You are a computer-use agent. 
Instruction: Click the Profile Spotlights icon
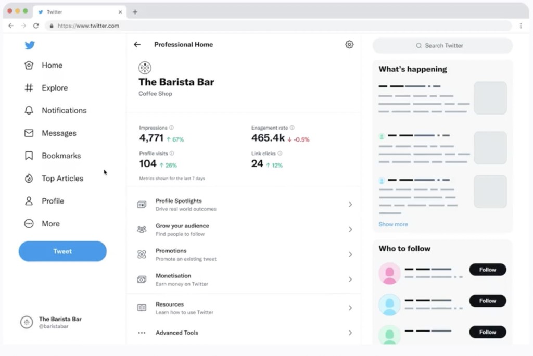[142, 205]
